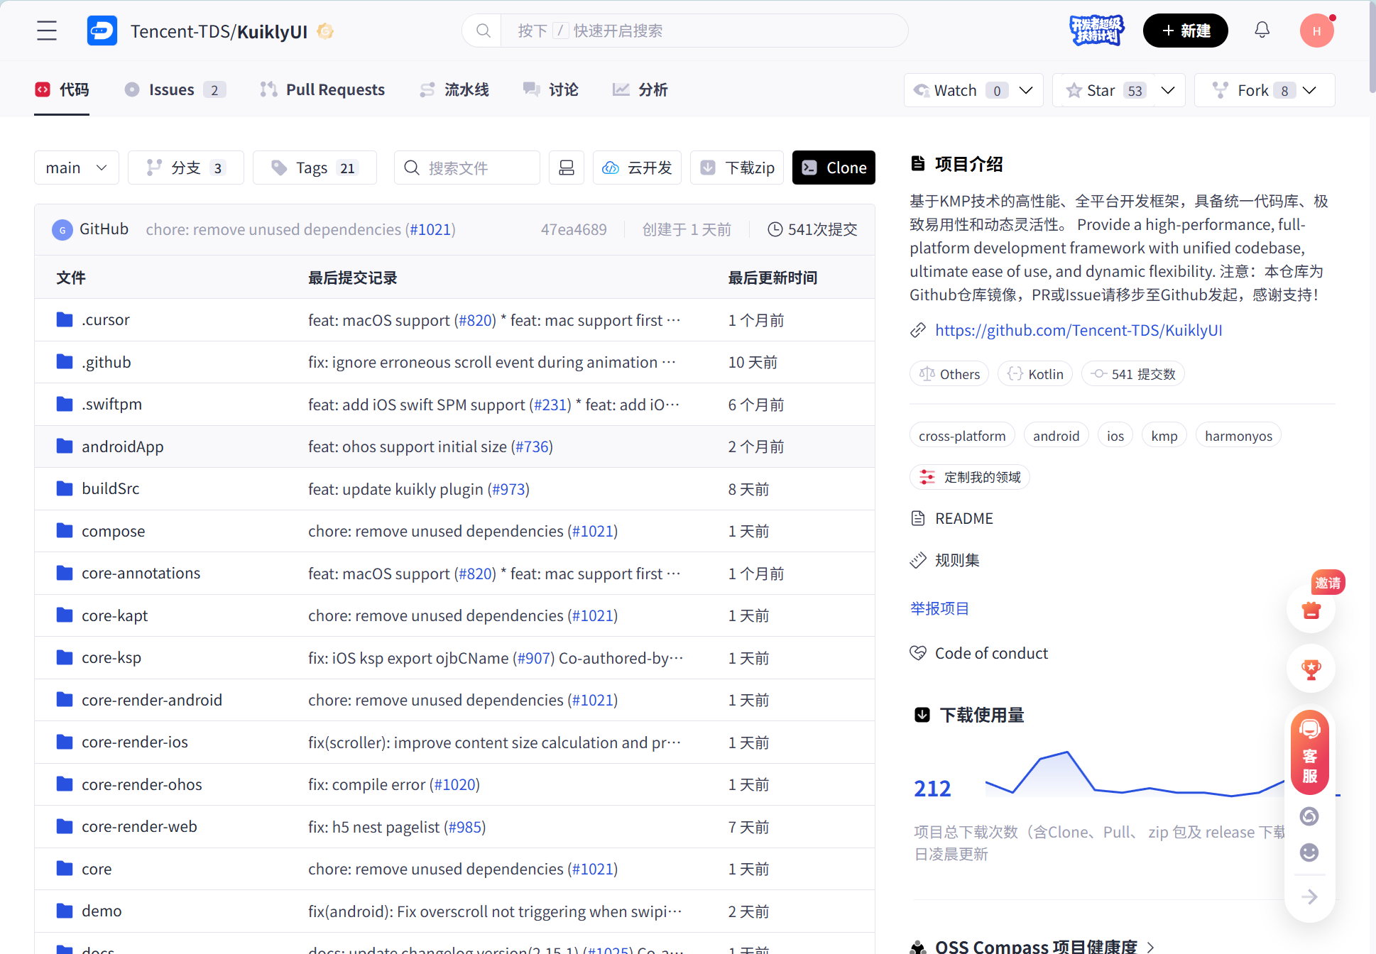The image size is (1376, 954).
Task: Open the hamburger navigation menu
Action: [x=47, y=31]
